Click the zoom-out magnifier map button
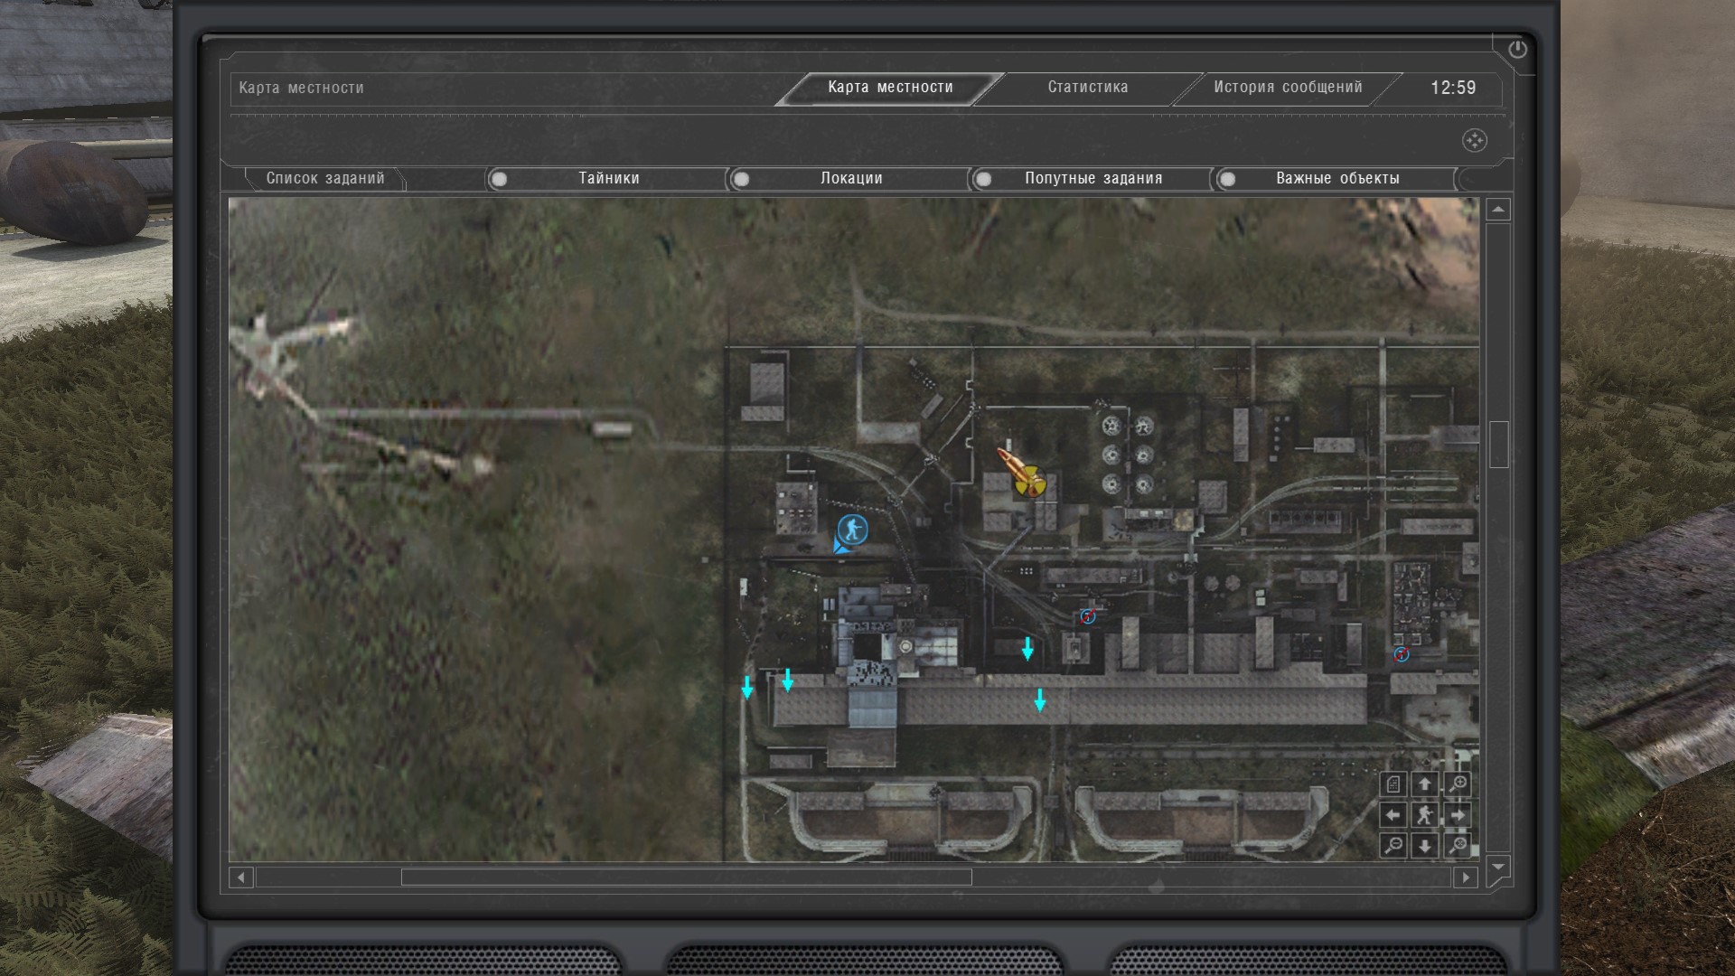 point(1393,846)
